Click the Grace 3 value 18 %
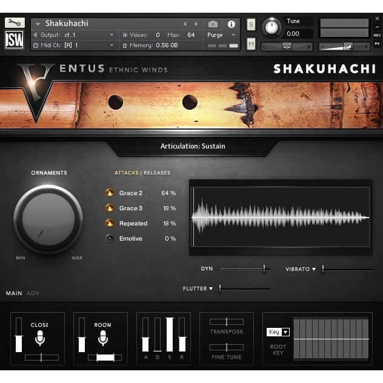 point(169,208)
